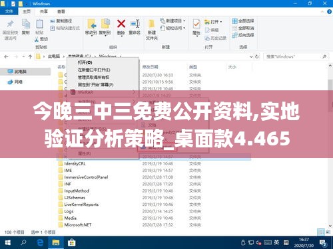
Task: Click the Rename (重命名) icon
Action: coord(135,24)
